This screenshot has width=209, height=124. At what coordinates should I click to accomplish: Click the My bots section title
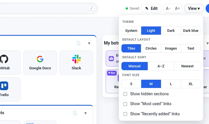click(111, 43)
